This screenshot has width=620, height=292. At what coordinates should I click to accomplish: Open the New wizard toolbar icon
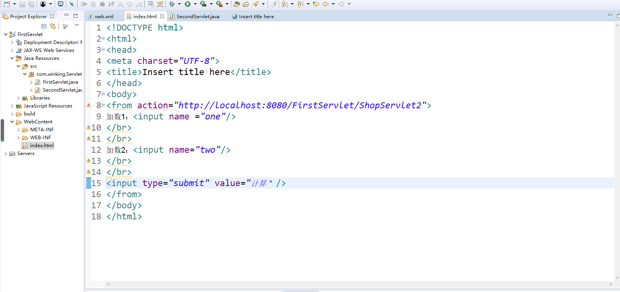pyautogui.click(x=7, y=4)
